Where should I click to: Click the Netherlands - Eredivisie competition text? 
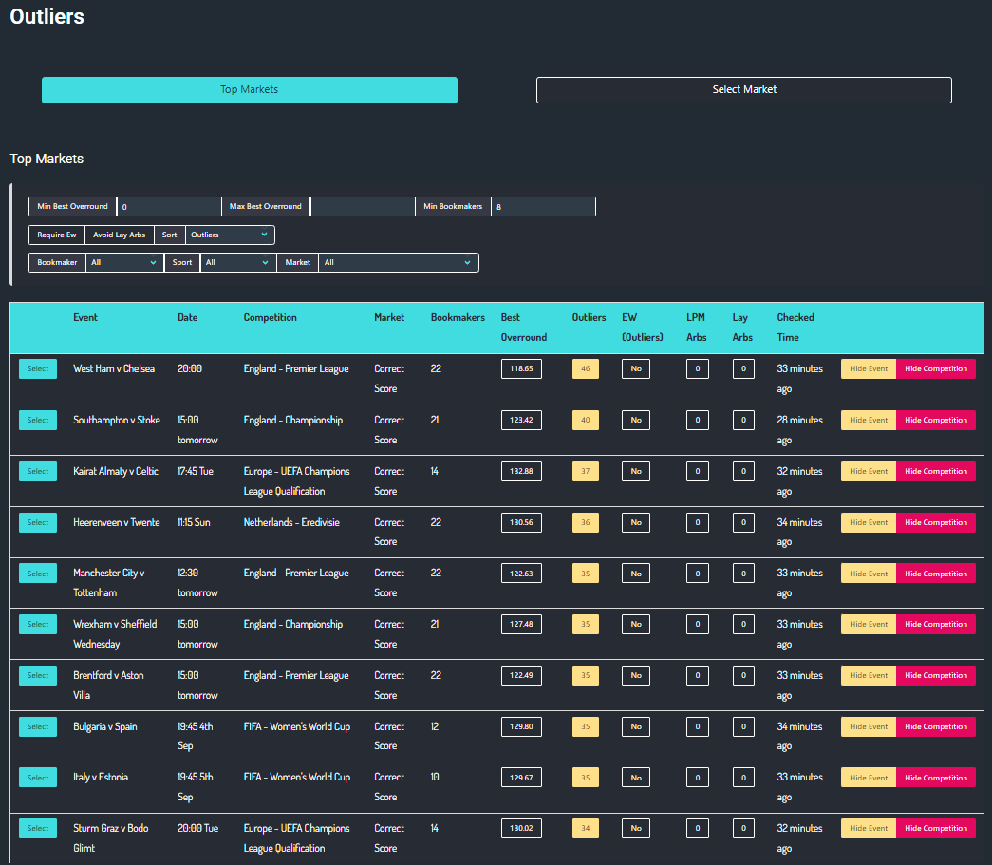click(x=291, y=522)
